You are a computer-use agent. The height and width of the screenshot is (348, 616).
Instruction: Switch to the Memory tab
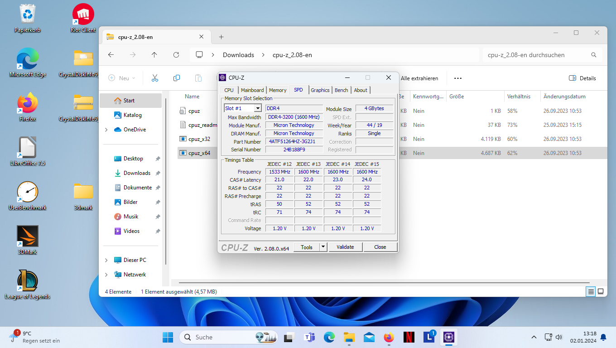pos(278,90)
